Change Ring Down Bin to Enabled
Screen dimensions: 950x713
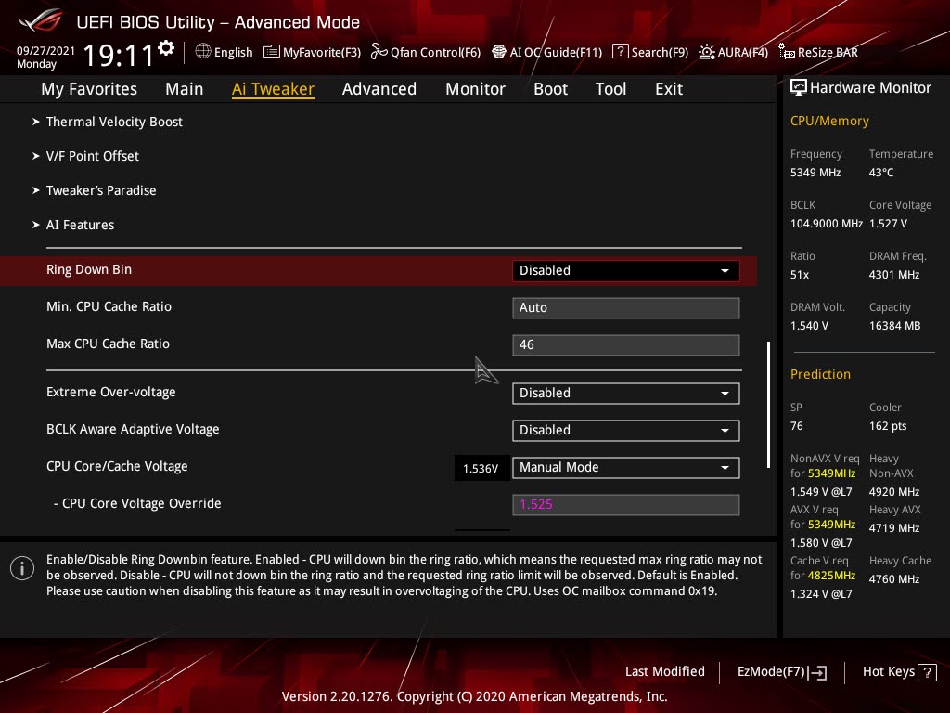(625, 270)
